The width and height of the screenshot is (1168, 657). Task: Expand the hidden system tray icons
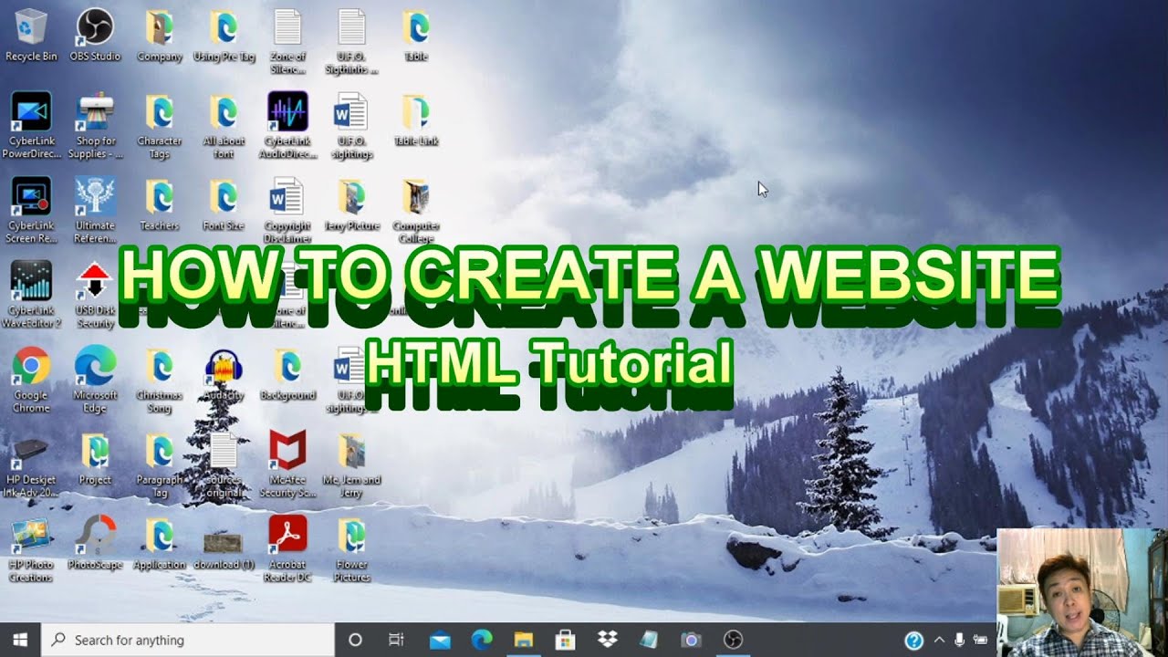tap(939, 640)
